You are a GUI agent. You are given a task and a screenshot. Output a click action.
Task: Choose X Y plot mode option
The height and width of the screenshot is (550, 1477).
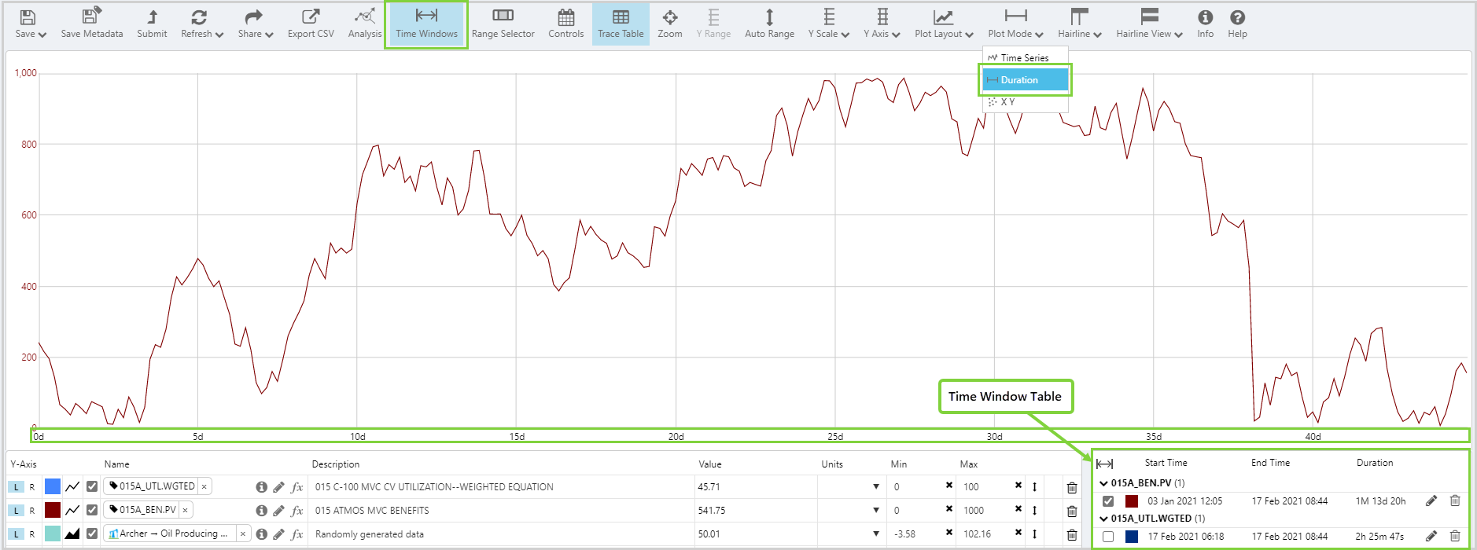(x=1007, y=102)
